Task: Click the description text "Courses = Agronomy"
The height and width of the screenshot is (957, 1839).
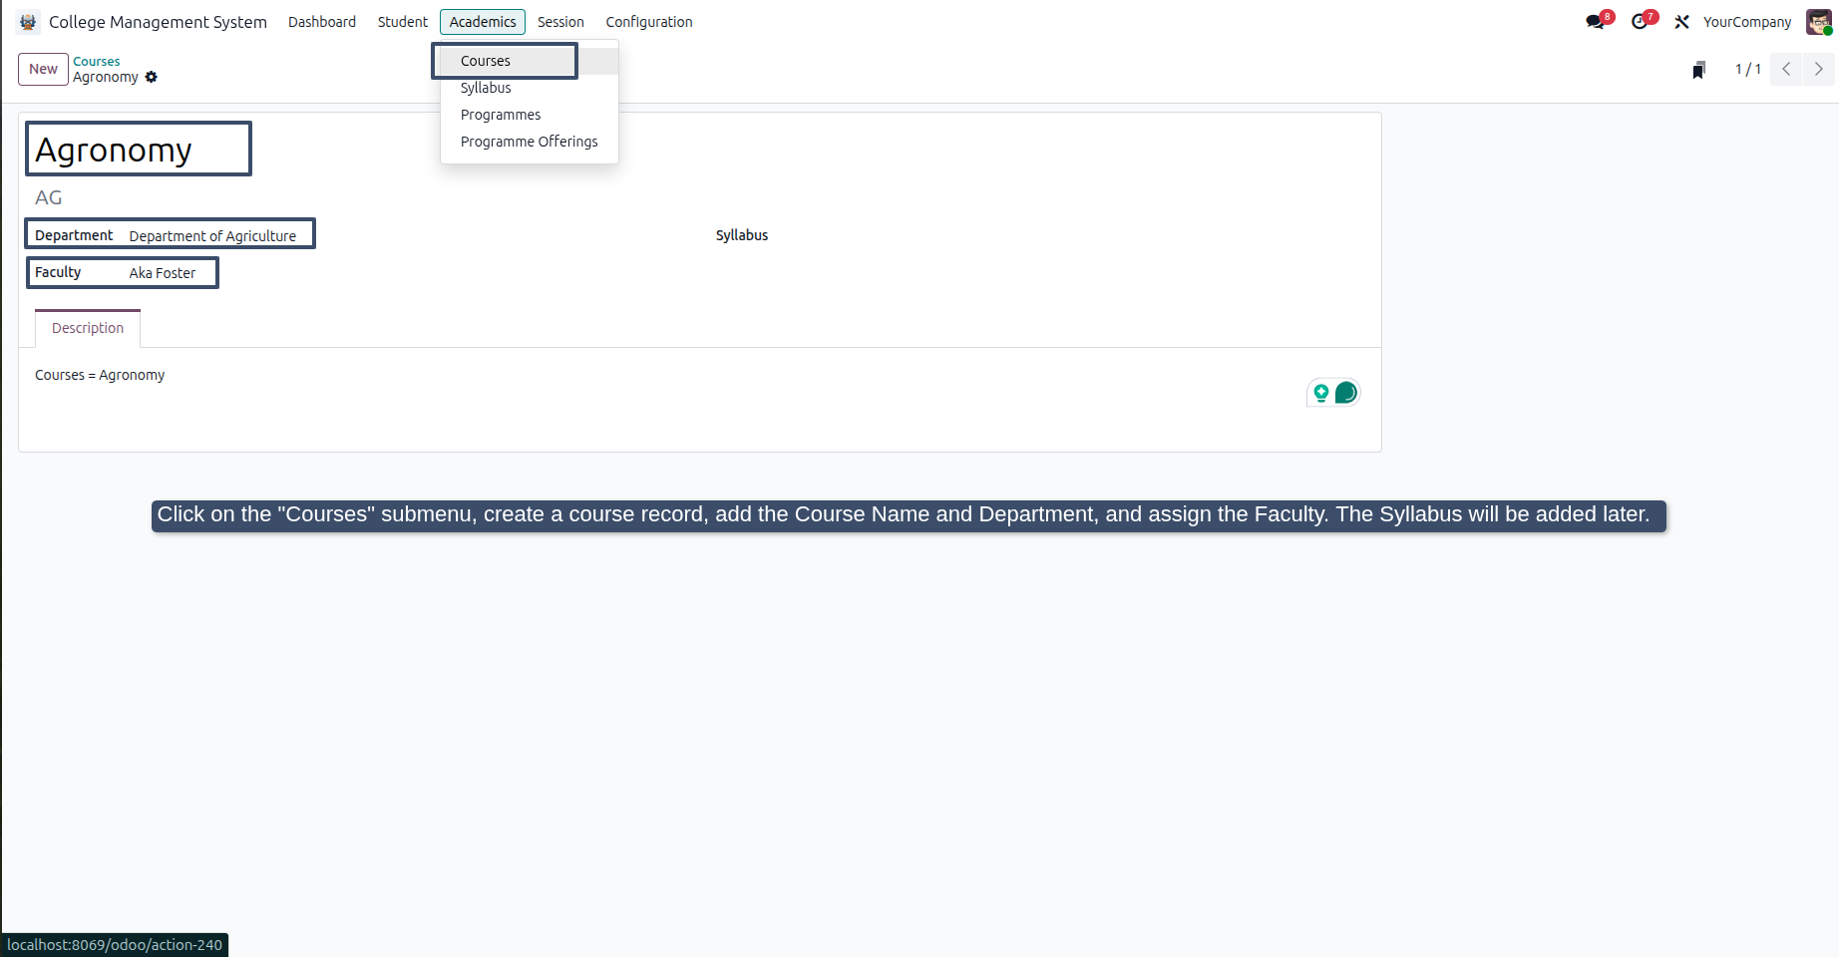Action: tap(100, 375)
